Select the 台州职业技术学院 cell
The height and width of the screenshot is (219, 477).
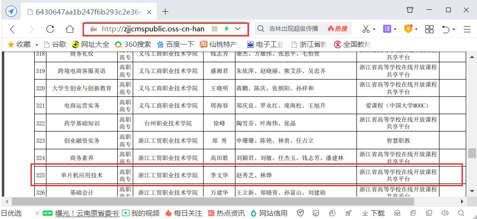tap(168, 123)
